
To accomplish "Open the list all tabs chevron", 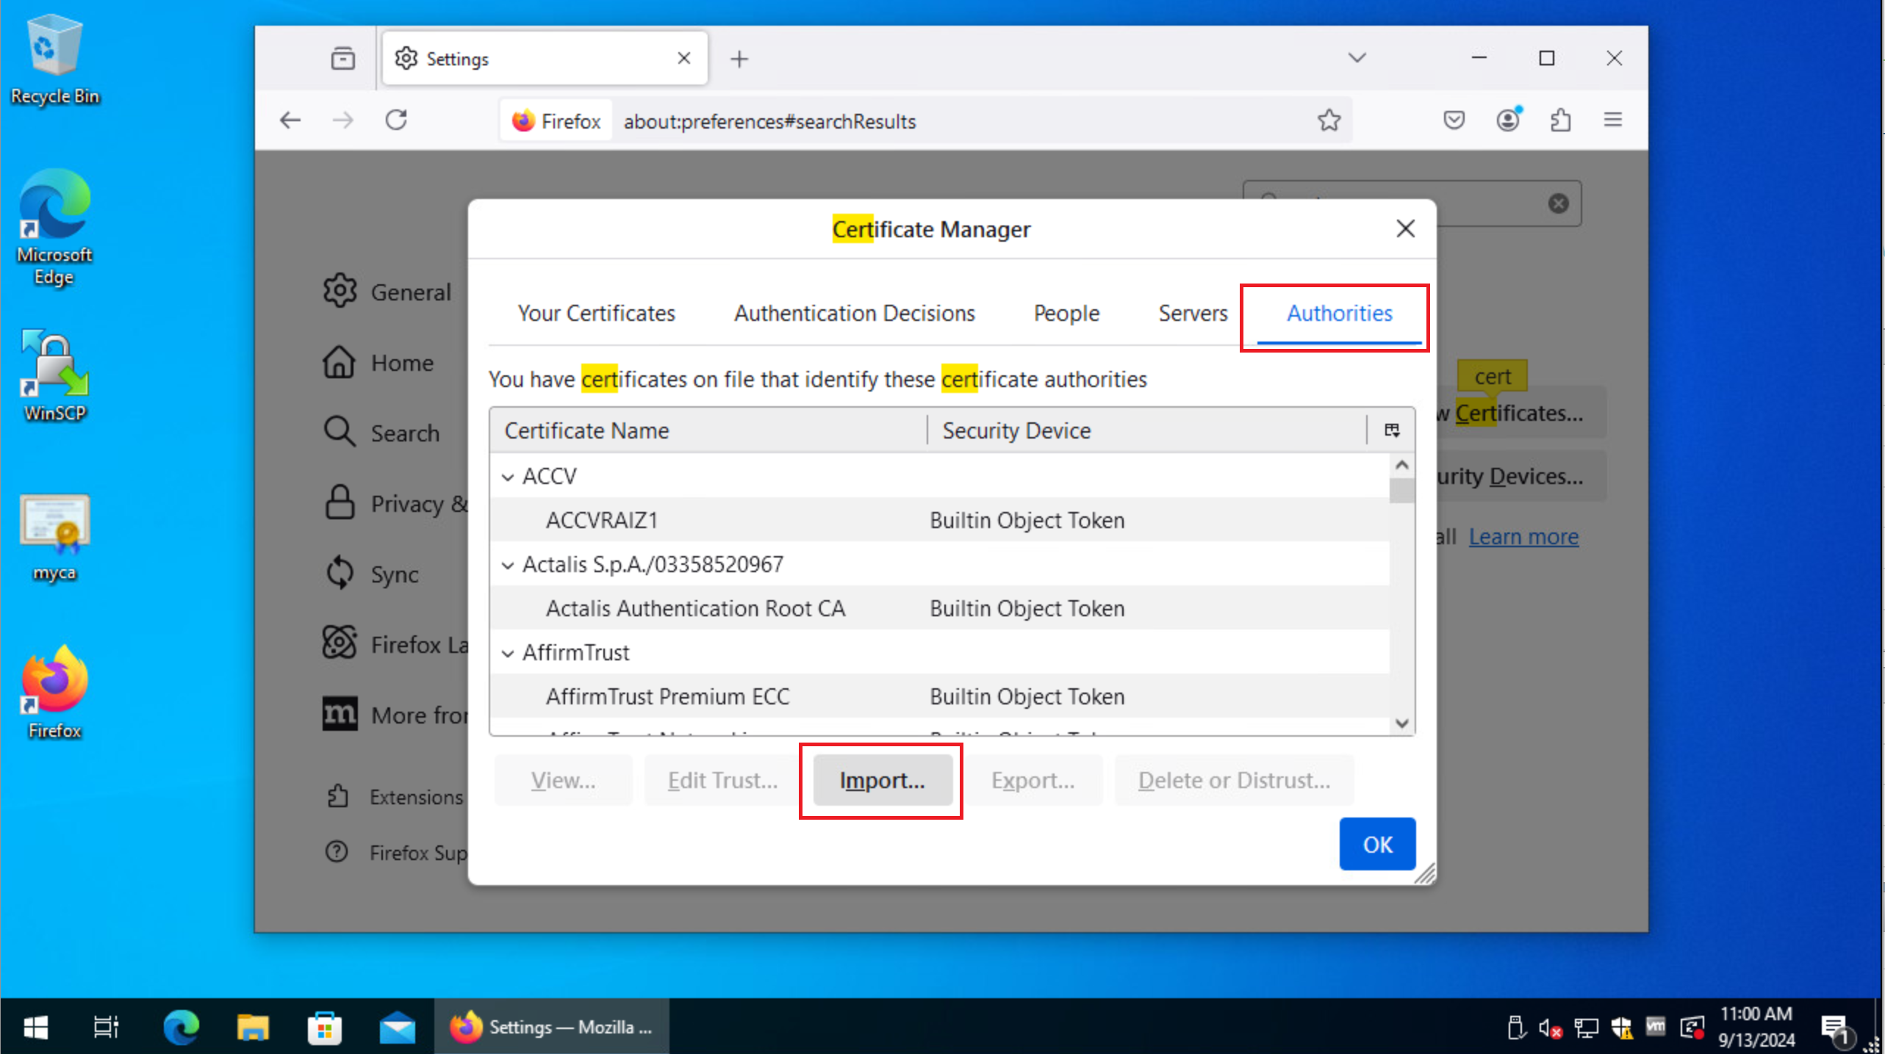I will click(x=1357, y=58).
